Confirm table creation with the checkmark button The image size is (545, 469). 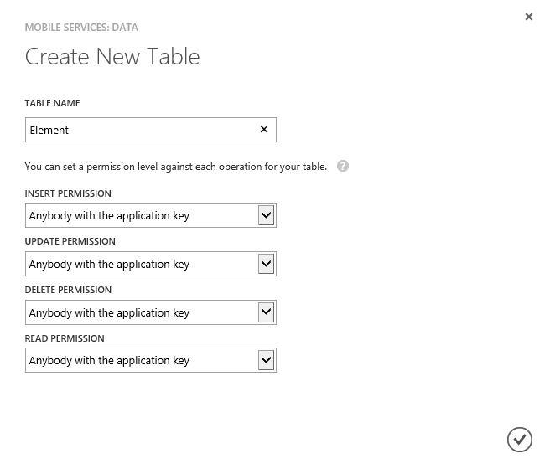[x=519, y=439]
